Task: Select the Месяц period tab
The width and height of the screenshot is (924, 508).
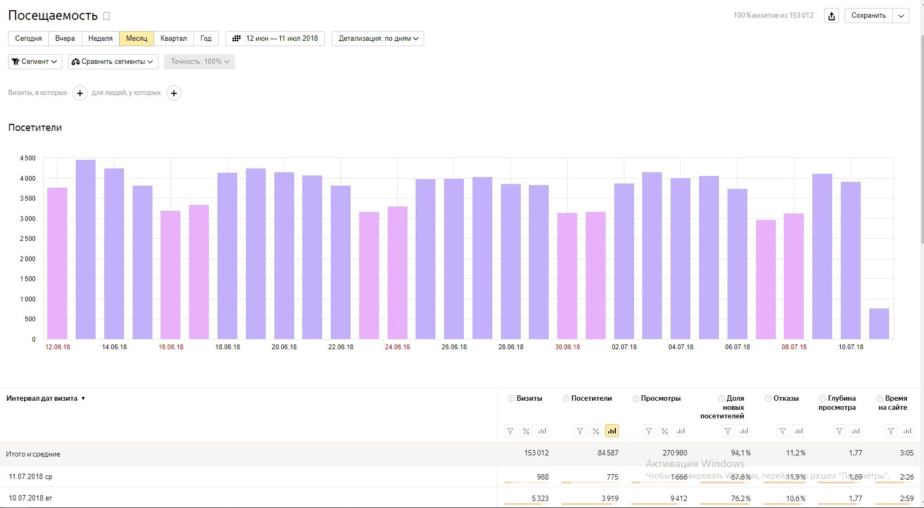Action: 136,39
